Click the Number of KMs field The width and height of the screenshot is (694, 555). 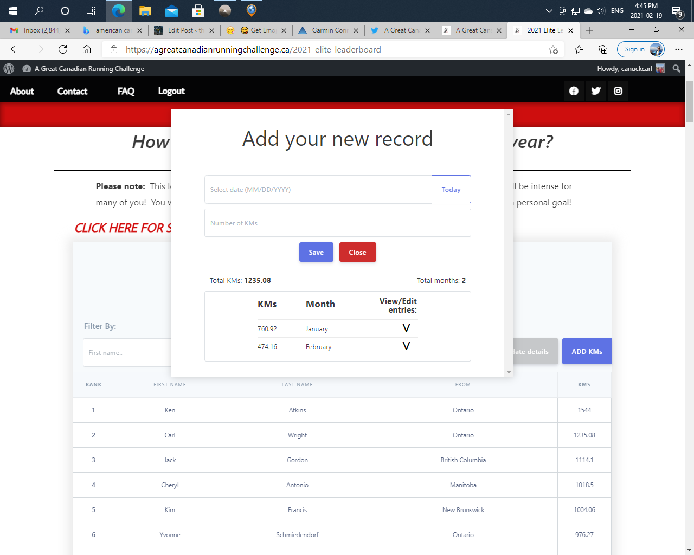pyautogui.click(x=337, y=223)
